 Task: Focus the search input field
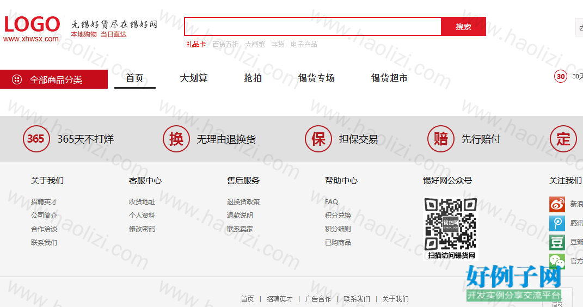tap(312, 26)
